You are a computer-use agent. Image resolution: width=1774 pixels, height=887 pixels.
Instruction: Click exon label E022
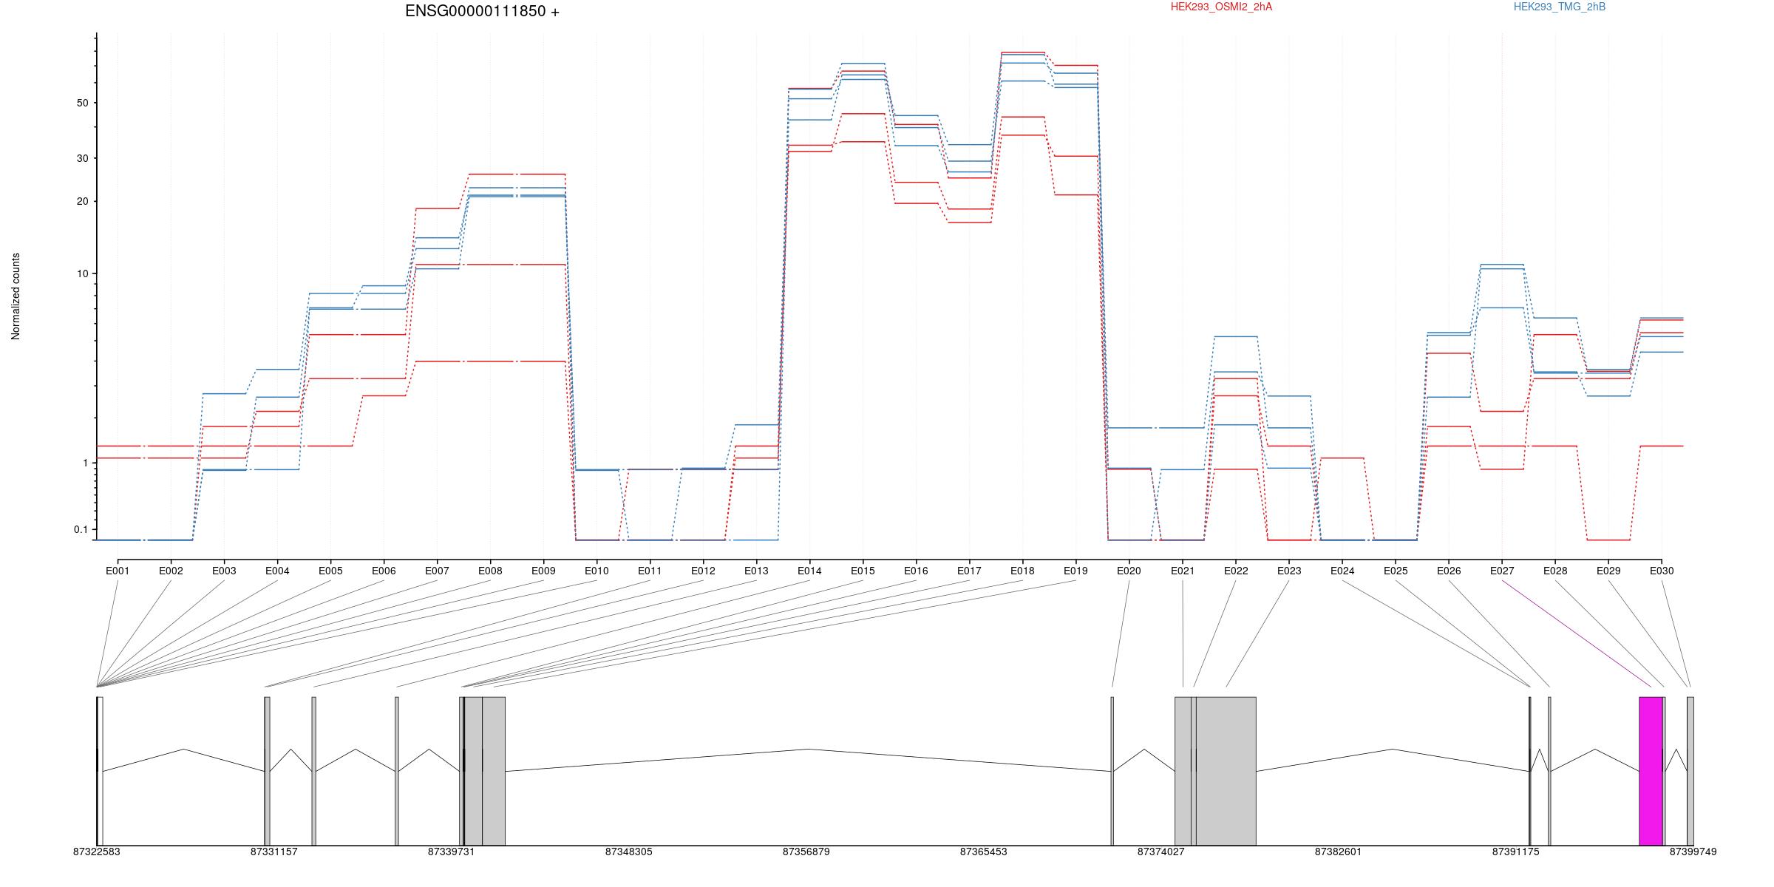click(1236, 571)
